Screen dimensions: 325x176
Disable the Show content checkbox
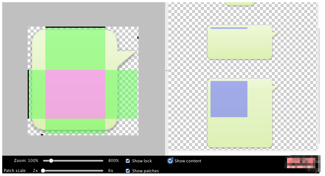pos(170,160)
